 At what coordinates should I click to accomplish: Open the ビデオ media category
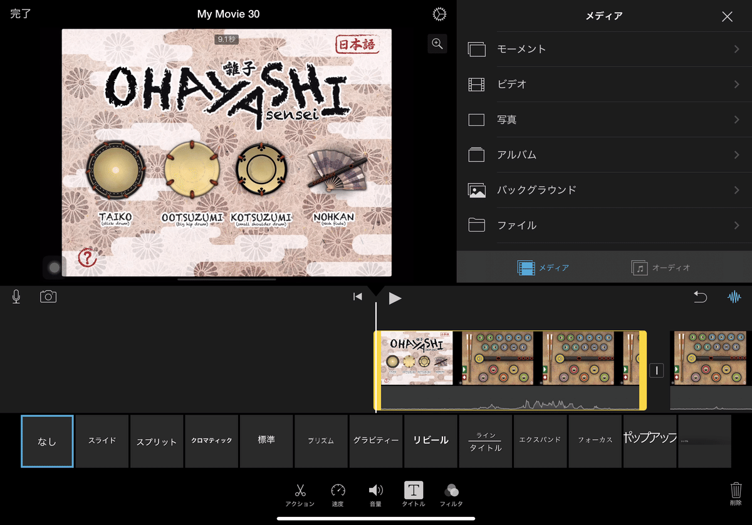tap(604, 85)
